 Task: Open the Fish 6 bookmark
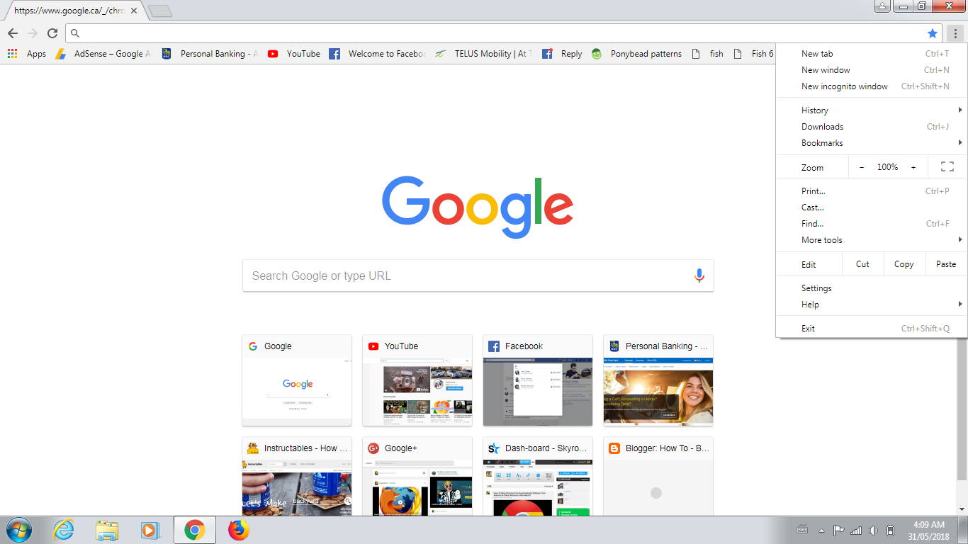coord(753,54)
